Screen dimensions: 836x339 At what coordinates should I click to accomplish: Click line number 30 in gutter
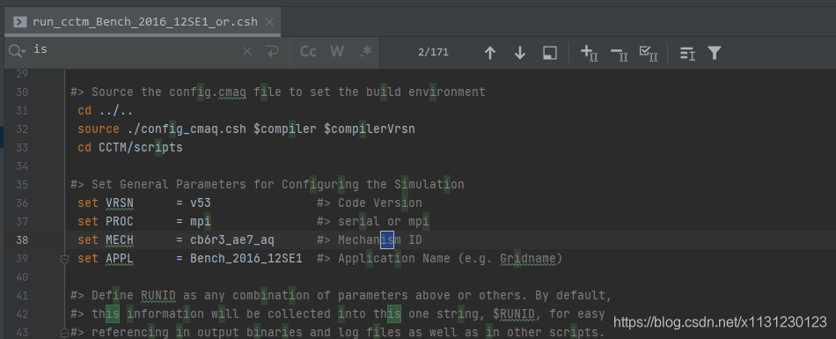22,92
